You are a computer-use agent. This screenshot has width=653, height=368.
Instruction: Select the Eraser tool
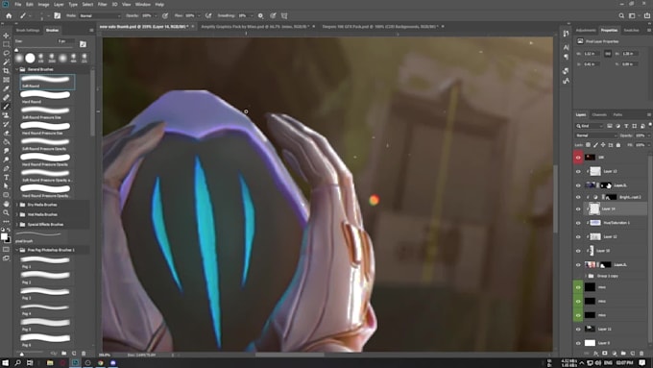pyautogui.click(x=6, y=133)
